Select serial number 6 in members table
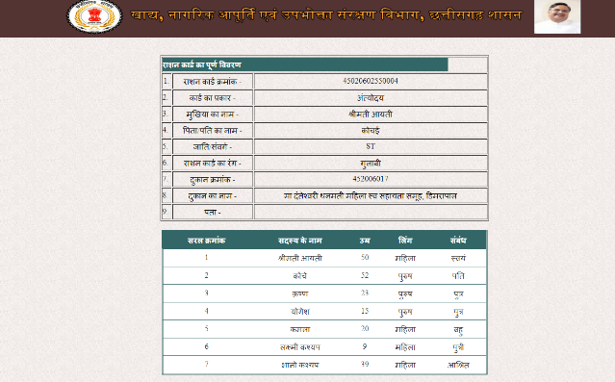Viewport: 615px width, 382px height. click(206, 346)
